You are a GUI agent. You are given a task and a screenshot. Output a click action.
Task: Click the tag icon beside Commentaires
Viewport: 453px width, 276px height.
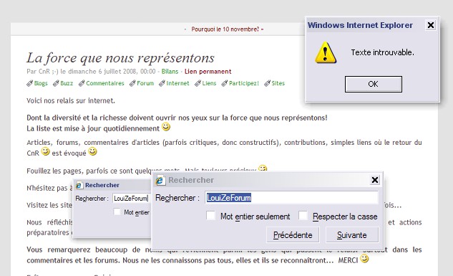tap(82, 84)
